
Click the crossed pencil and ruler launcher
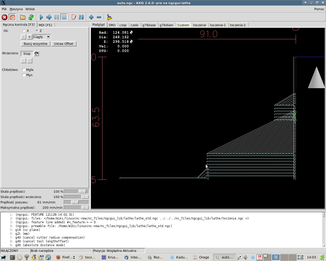pyautogui.click(x=41, y=257)
